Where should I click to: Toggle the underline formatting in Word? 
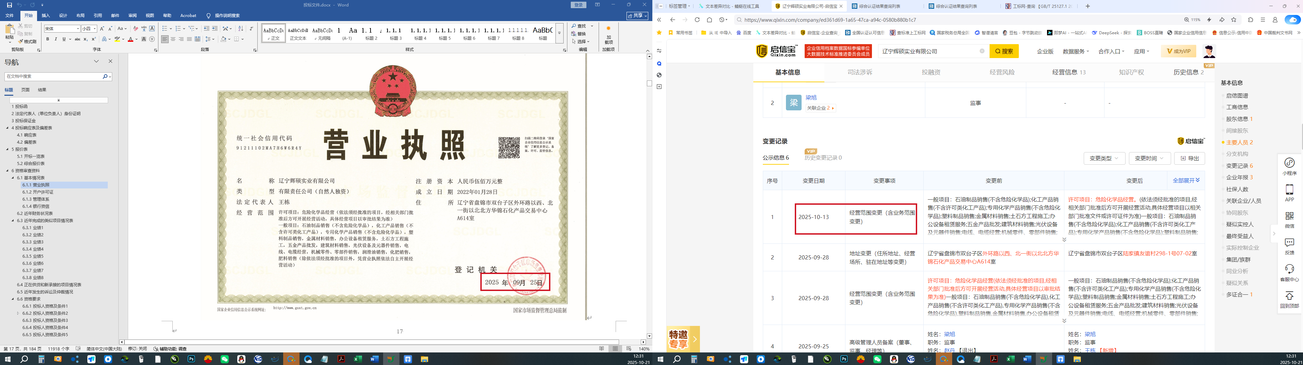pos(65,39)
